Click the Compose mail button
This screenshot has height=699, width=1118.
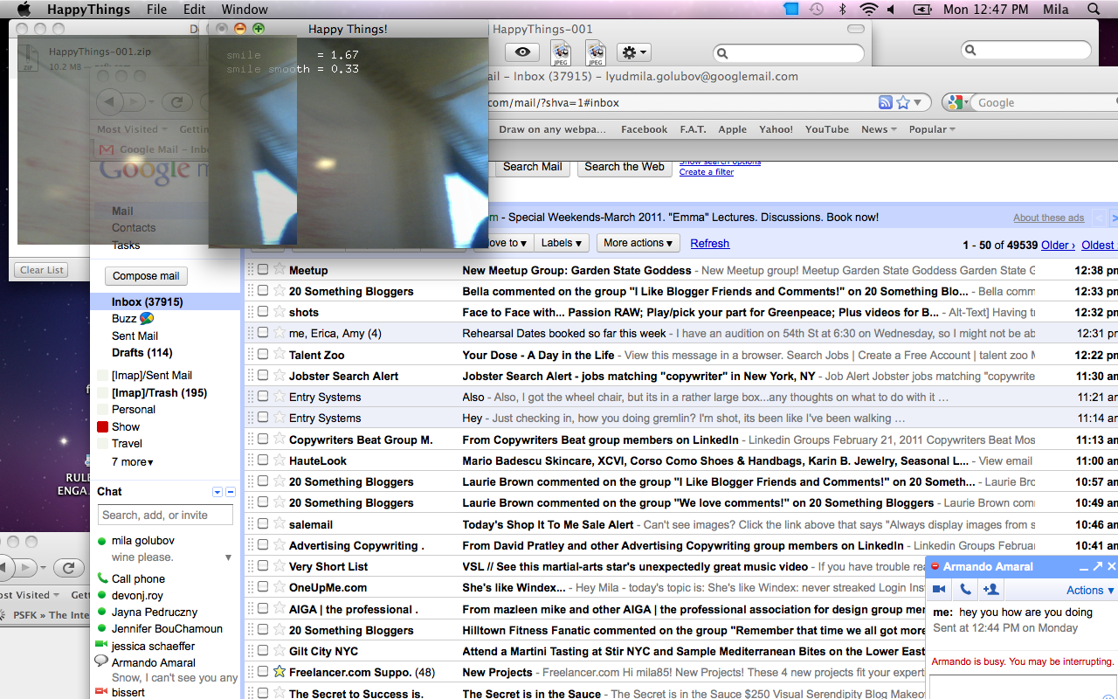146,276
